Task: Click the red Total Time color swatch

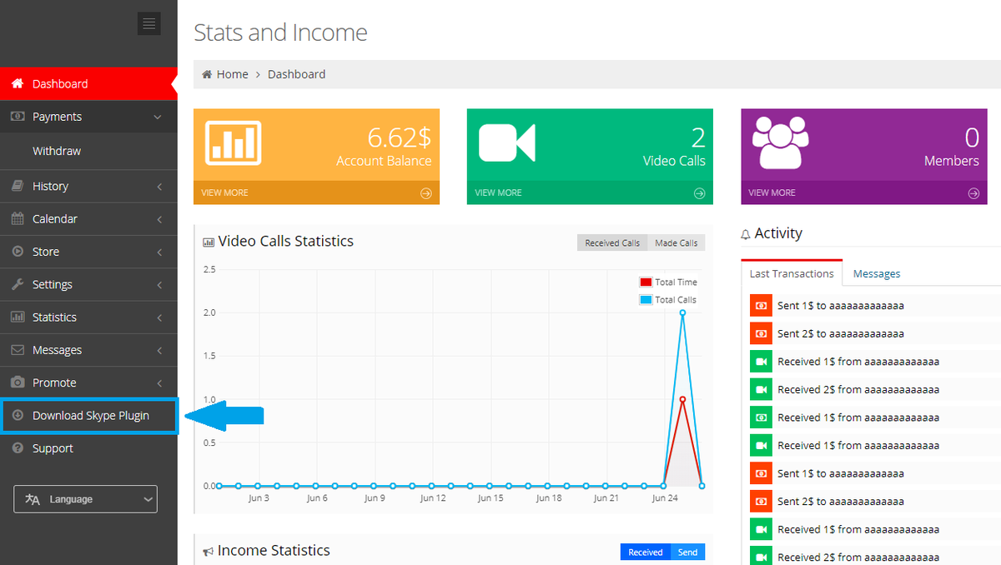Action: tap(646, 282)
